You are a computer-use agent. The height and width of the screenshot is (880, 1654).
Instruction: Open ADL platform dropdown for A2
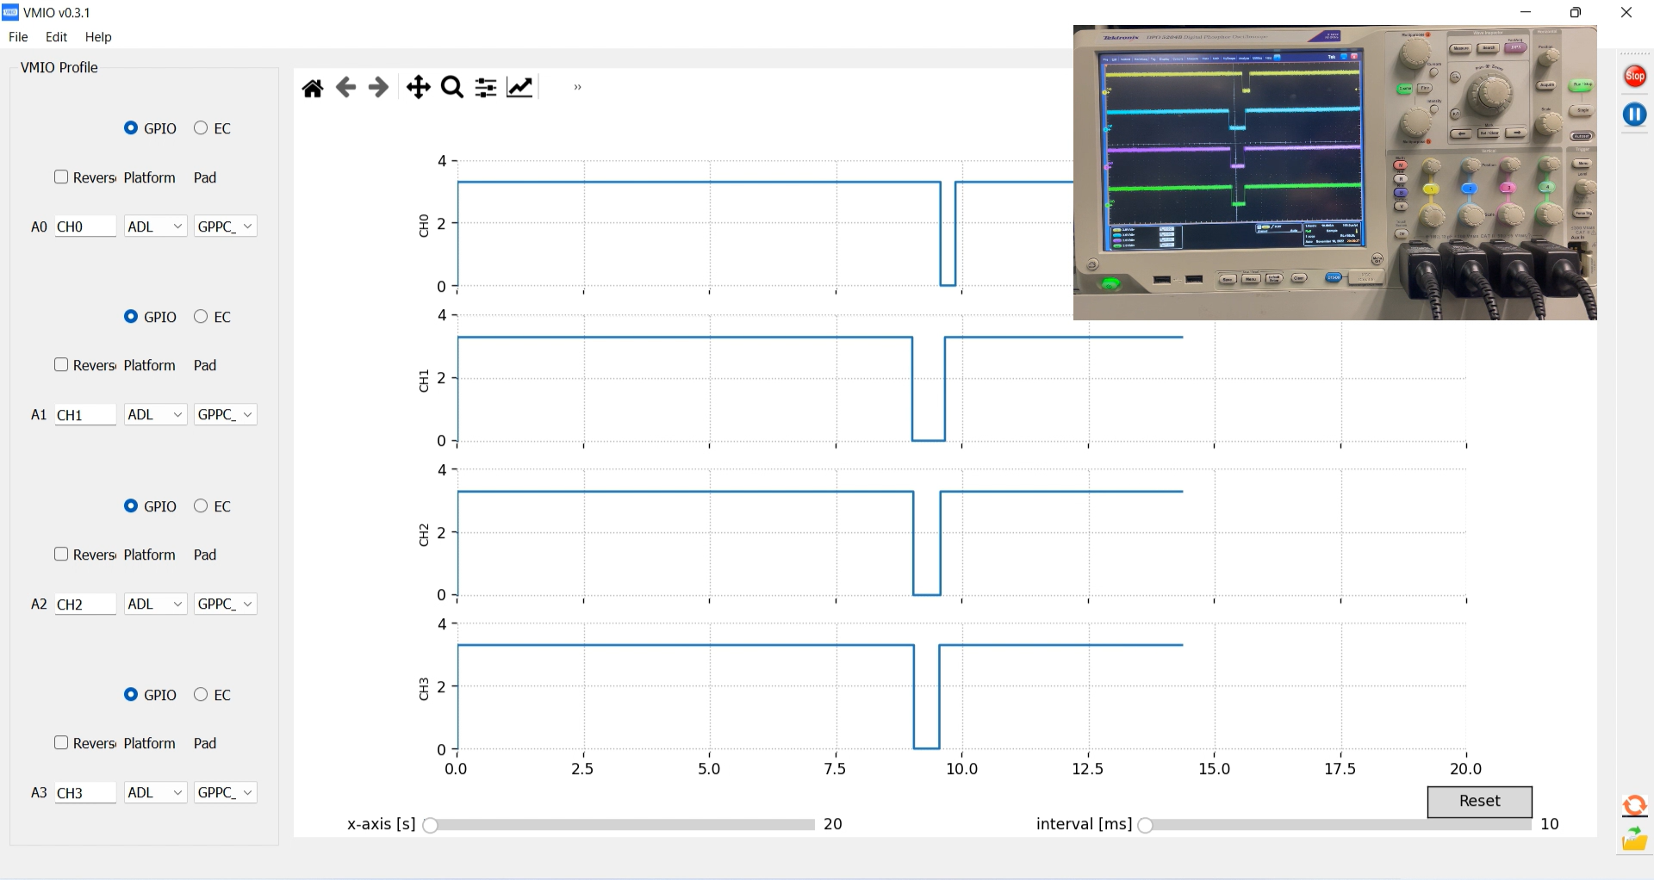point(156,604)
